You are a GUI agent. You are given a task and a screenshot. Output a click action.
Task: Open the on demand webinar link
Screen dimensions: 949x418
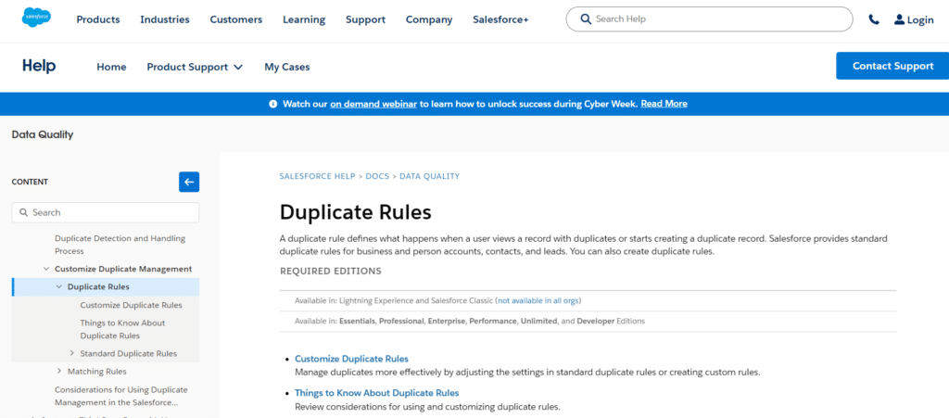click(x=373, y=104)
